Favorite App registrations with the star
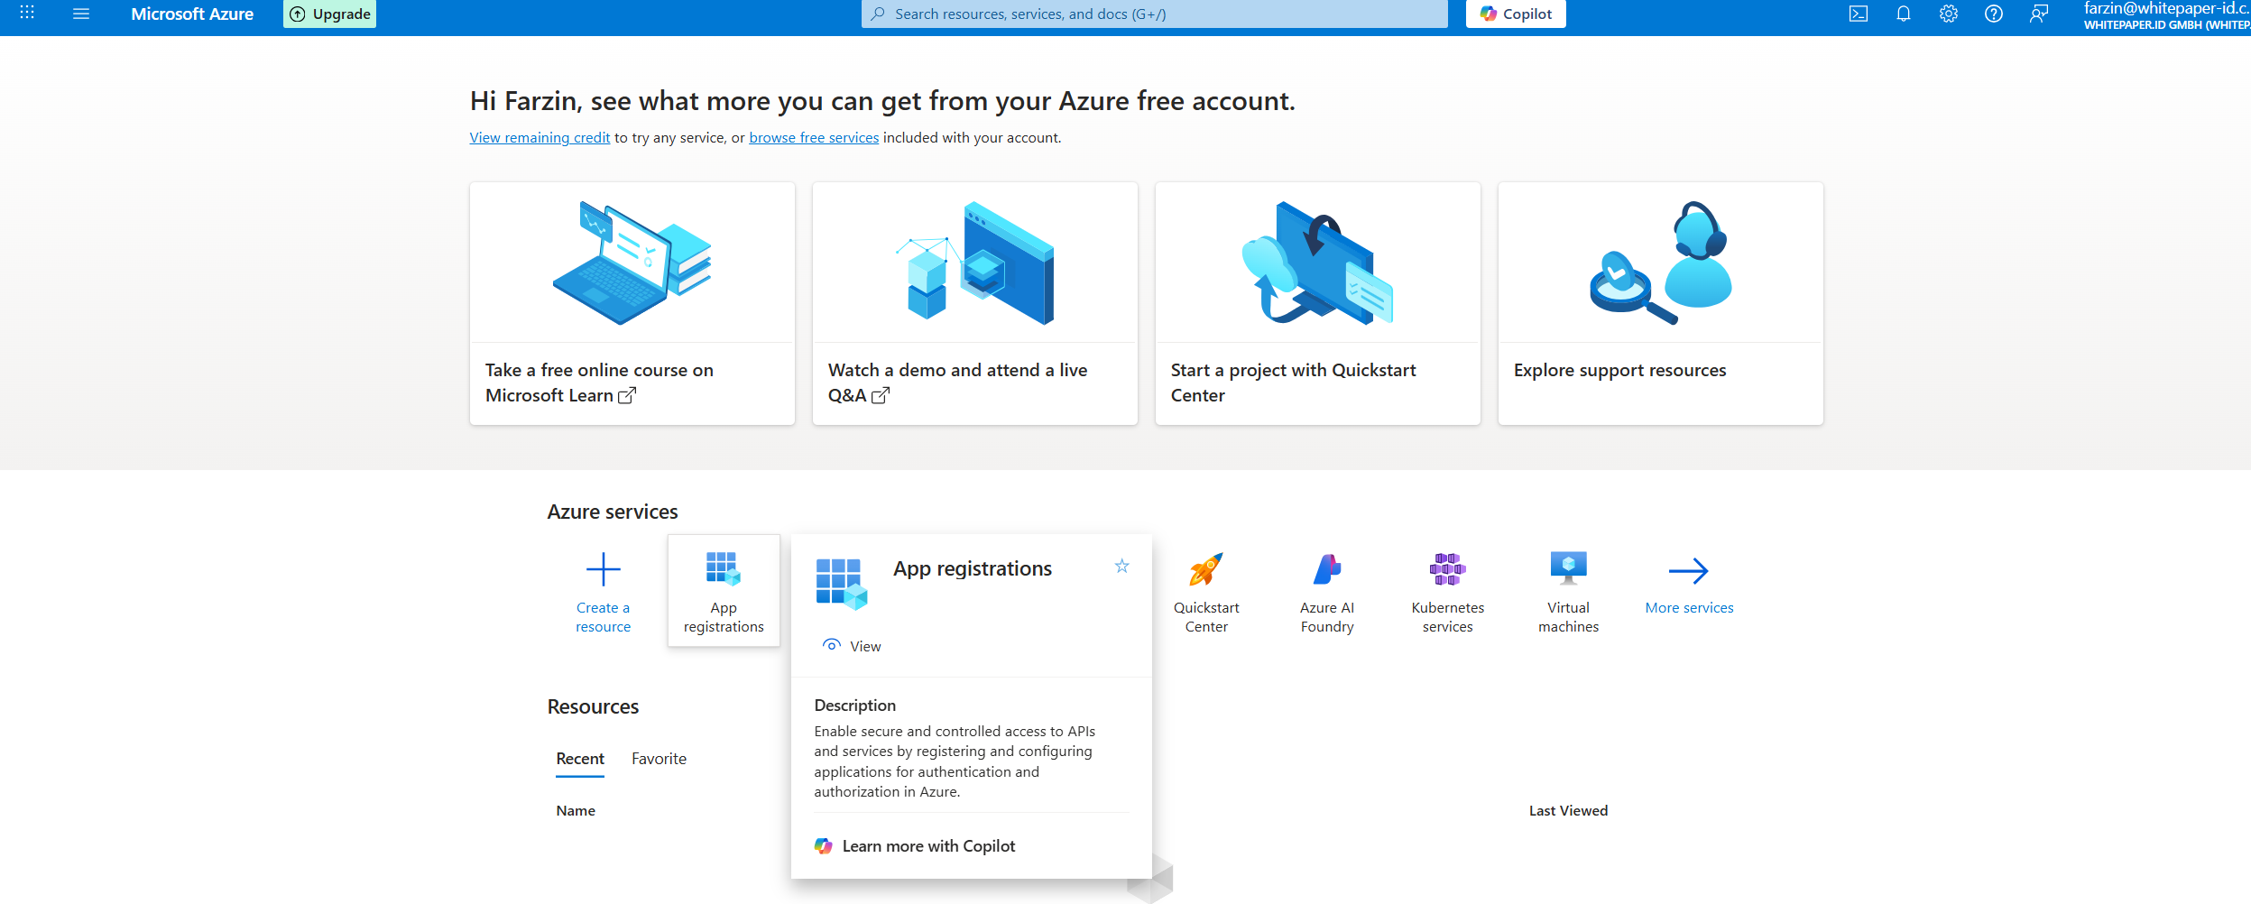This screenshot has width=2251, height=904. pyautogui.click(x=1121, y=567)
